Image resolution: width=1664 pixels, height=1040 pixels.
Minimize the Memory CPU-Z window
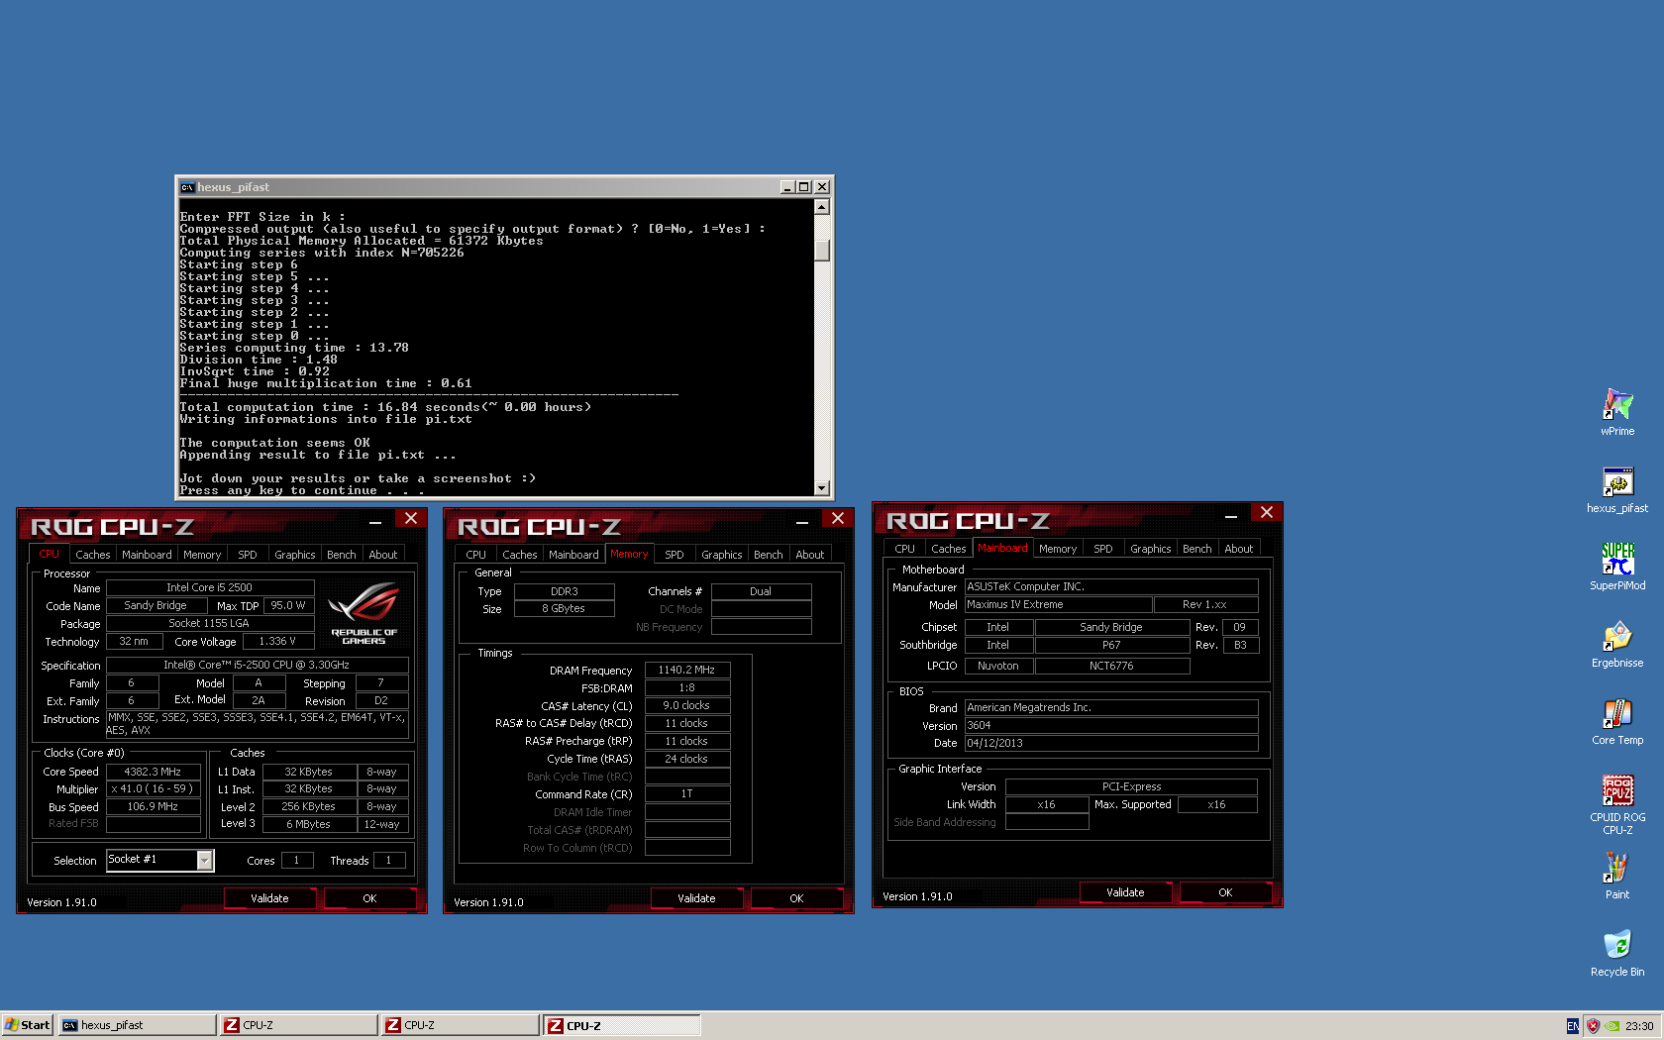802,520
